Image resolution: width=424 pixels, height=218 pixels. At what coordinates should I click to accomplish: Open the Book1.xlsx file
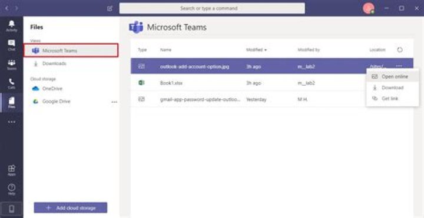(x=171, y=83)
